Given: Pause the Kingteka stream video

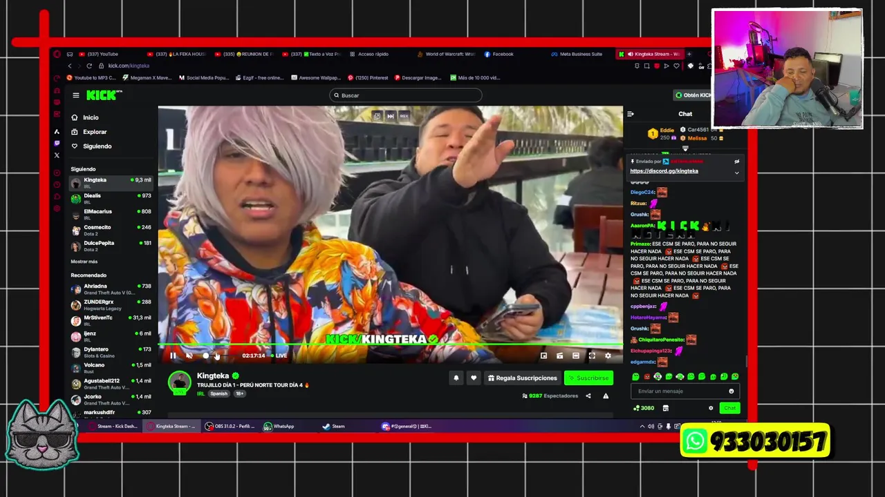Looking at the screenshot, I should click(x=173, y=355).
